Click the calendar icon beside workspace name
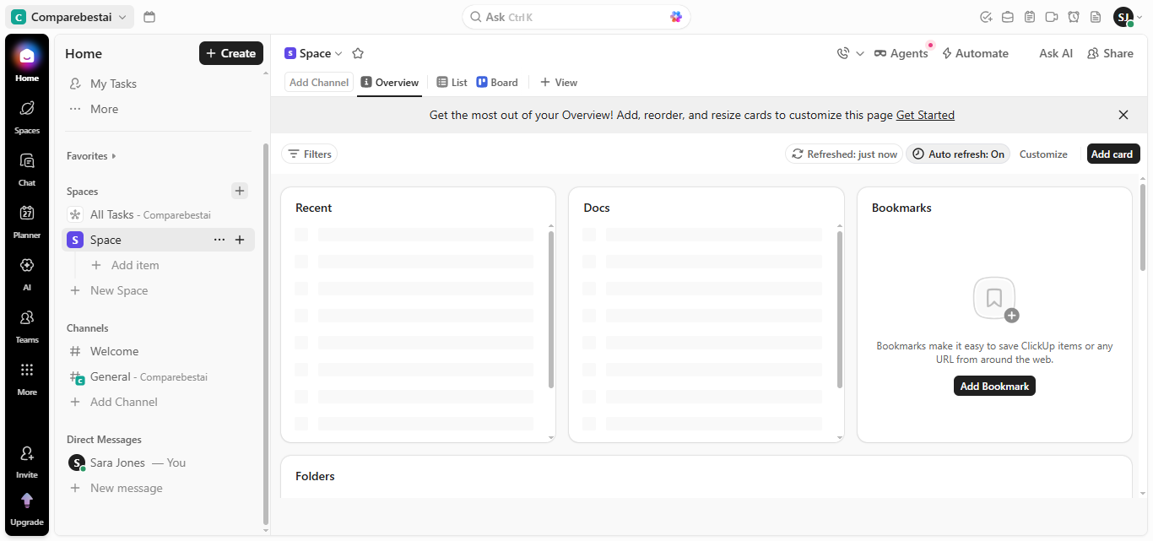The image size is (1153, 541). [149, 17]
